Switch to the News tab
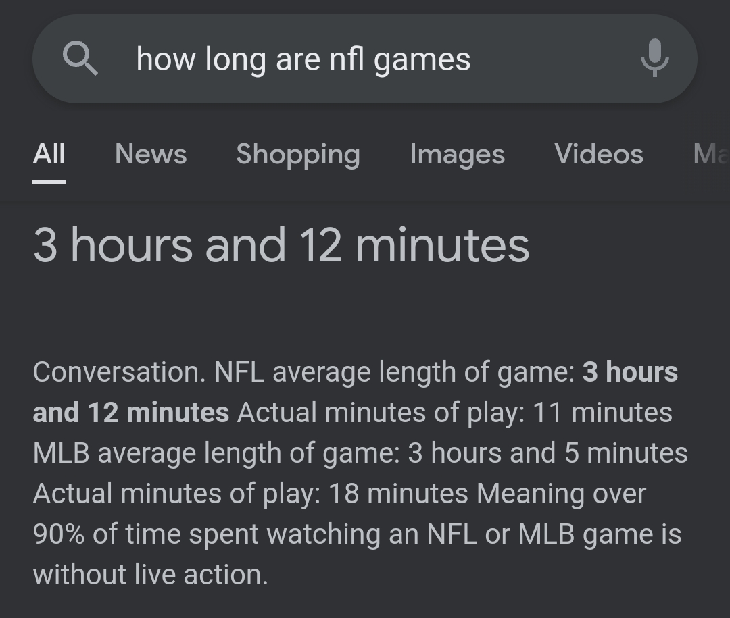 [150, 154]
